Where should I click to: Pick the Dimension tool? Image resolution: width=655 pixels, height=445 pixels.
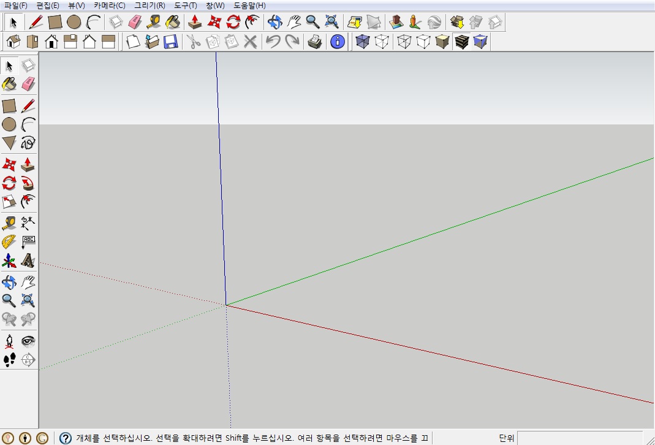[28, 222]
